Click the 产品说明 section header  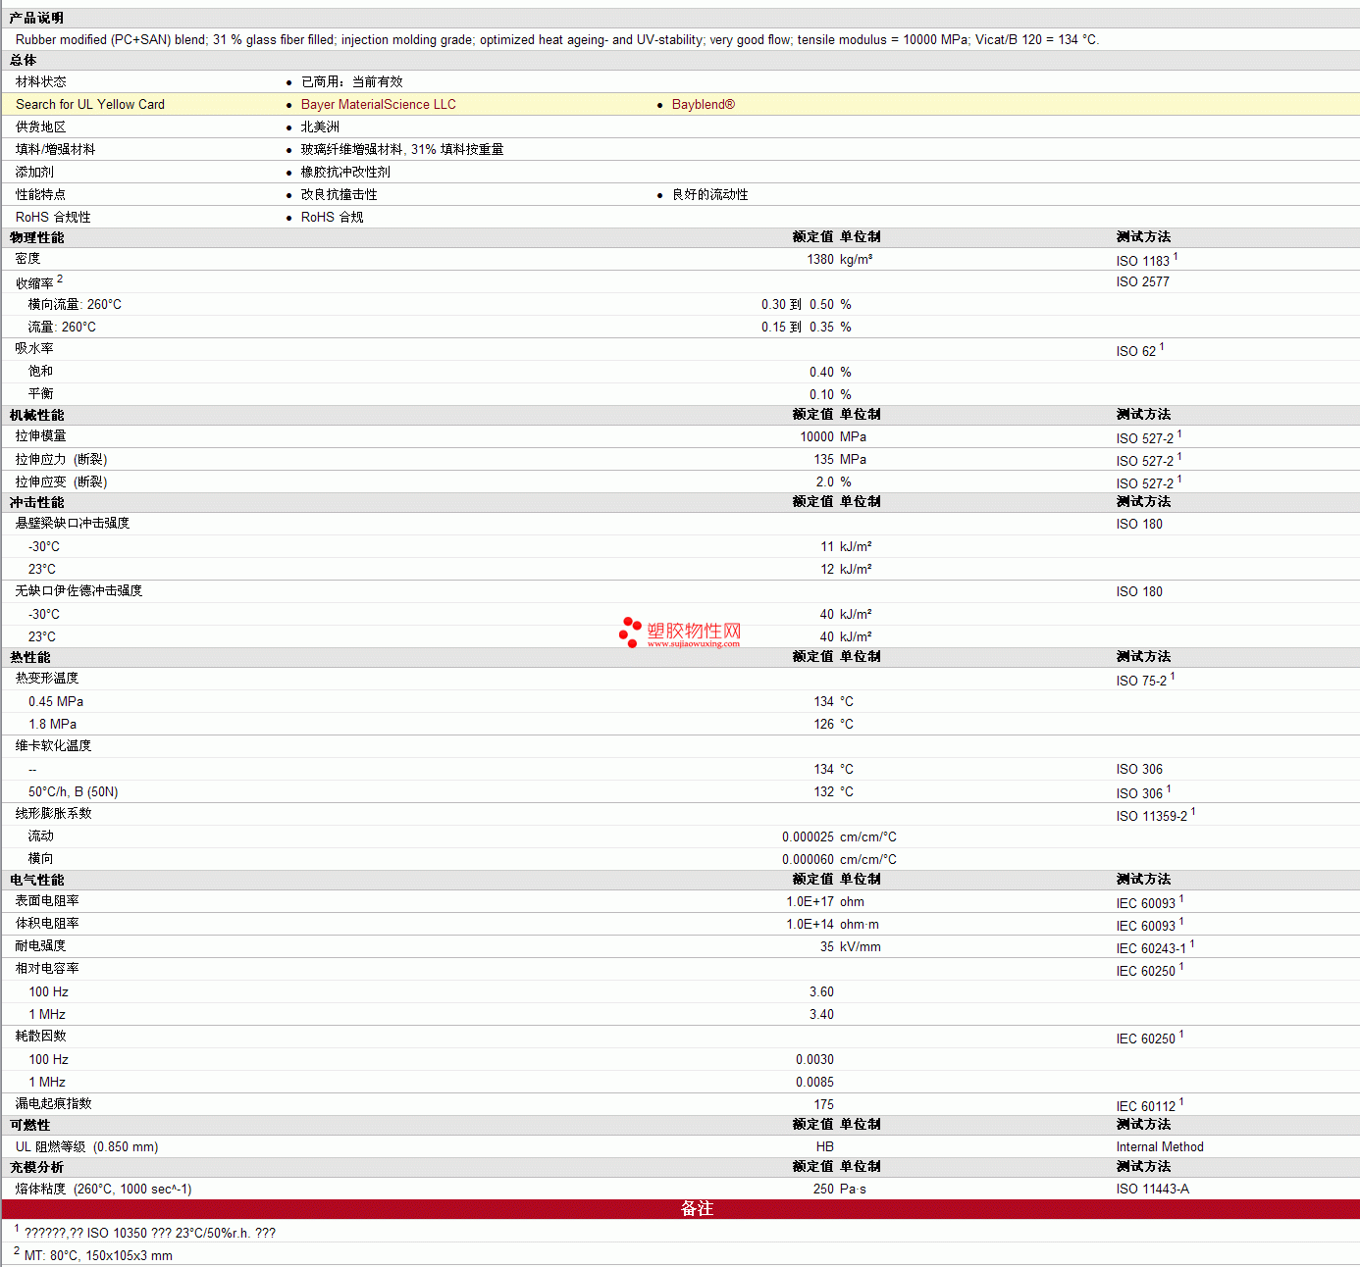(x=36, y=19)
